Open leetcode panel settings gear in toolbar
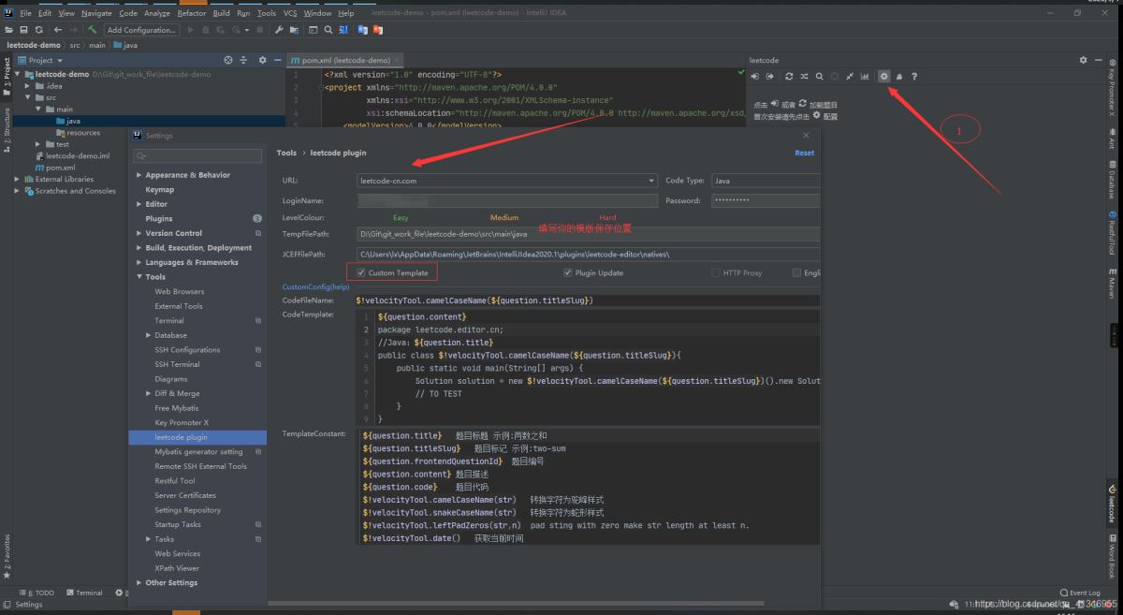This screenshot has height=615, width=1123. click(x=883, y=76)
